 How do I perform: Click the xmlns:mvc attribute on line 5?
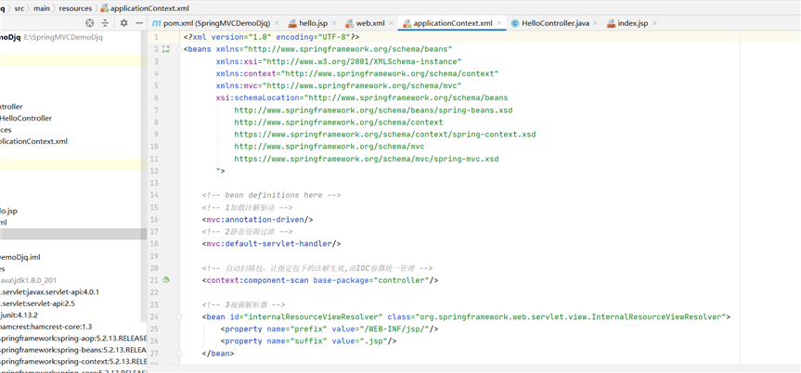coord(339,86)
